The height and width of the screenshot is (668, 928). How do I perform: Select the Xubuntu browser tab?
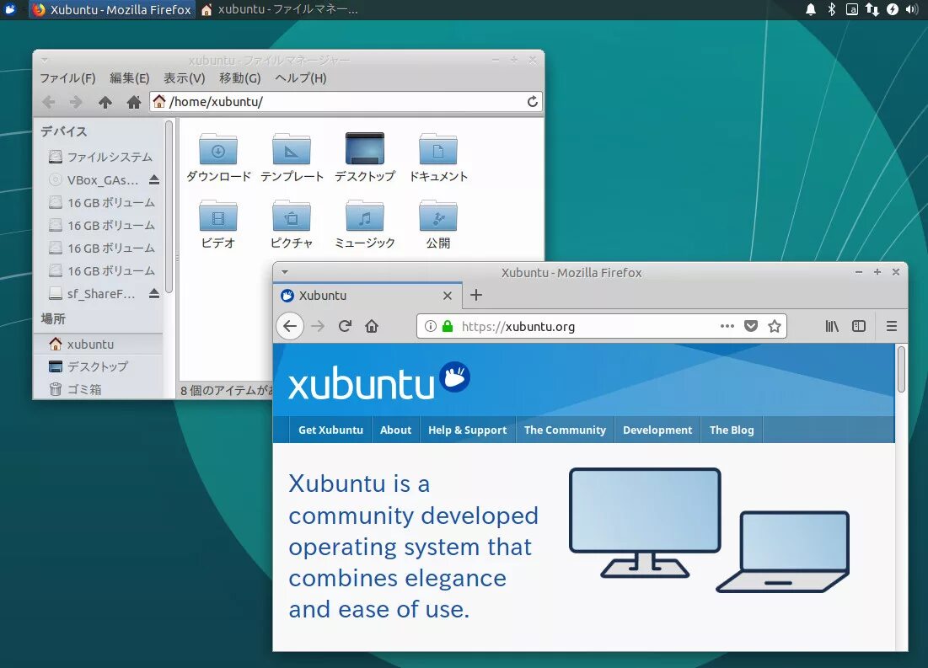click(x=368, y=295)
